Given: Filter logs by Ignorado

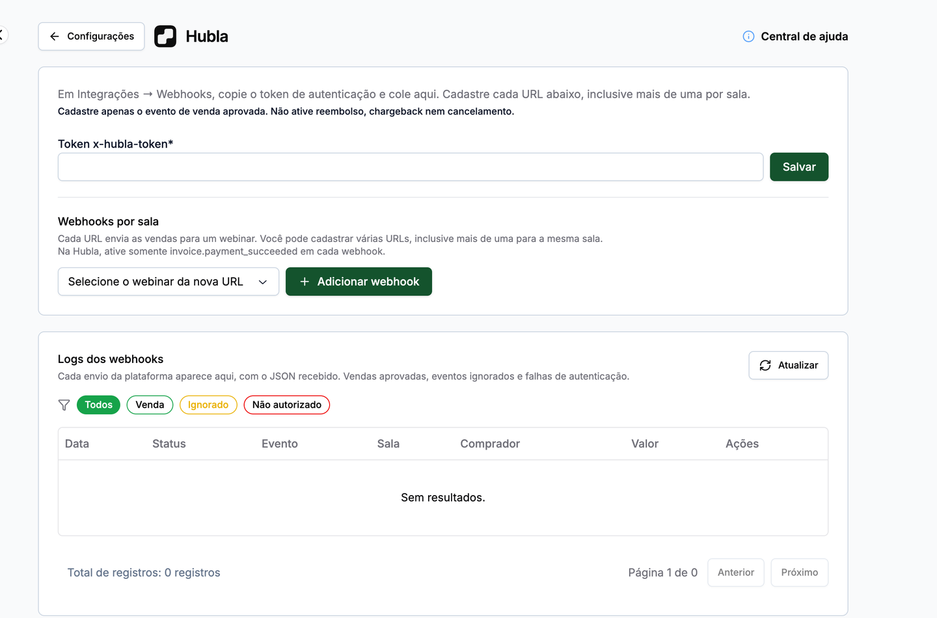Looking at the screenshot, I should pyautogui.click(x=208, y=405).
